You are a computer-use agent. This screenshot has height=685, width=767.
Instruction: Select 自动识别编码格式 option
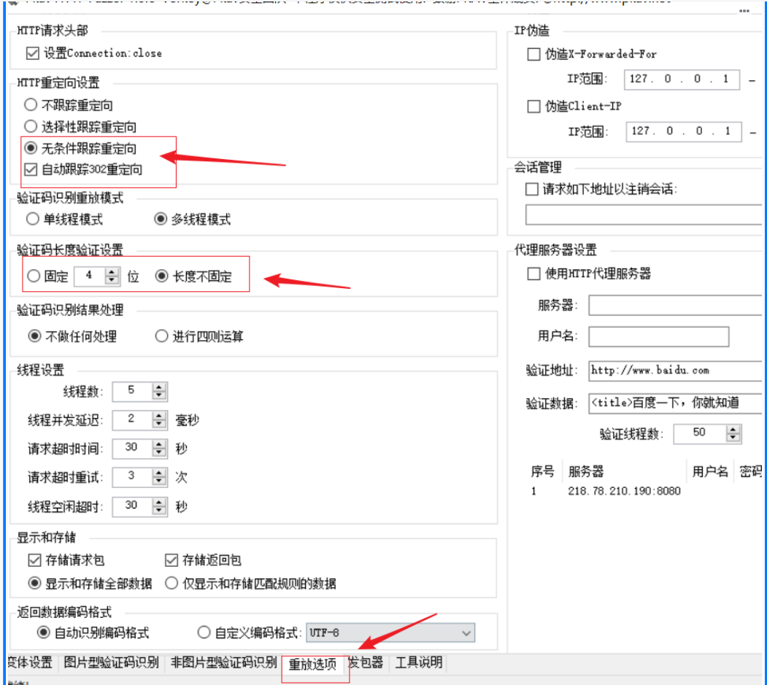point(44,632)
